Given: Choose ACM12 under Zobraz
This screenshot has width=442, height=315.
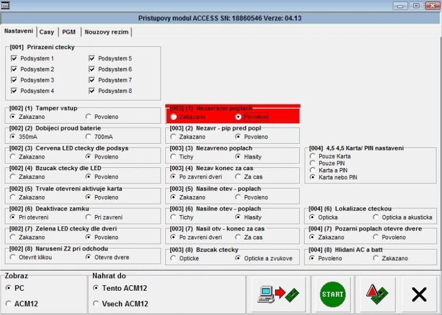Looking at the screenshot, I should (x=8, y=303).
